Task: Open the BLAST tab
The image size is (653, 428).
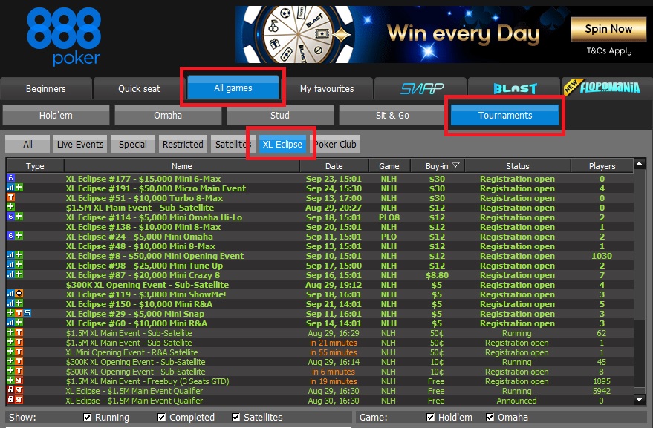Action: pos(514,88)
